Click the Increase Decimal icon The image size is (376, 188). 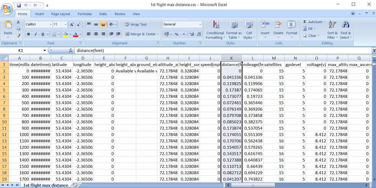pyautogui.click(x=191, y=34)
